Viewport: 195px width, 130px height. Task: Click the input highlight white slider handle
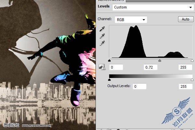pyautogui.click(x=192, y=60)
